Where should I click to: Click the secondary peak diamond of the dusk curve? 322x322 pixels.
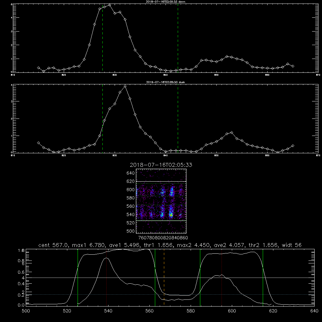[232, 133]
